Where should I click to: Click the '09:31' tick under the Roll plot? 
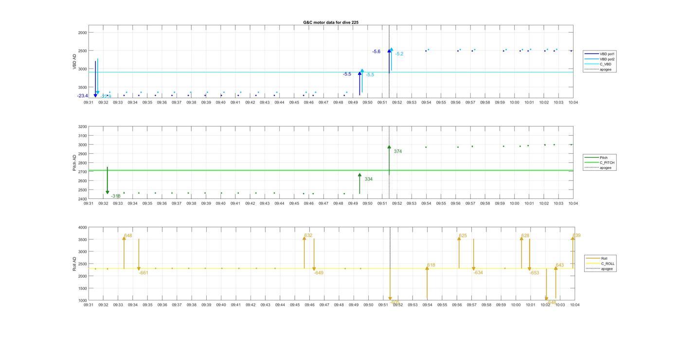(x=89, y=305)
